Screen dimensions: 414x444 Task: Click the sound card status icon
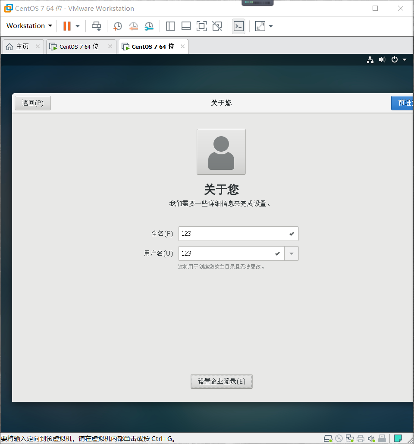[371, 439]
